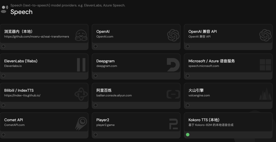Open the github.com/moeru-ai/xsai-transformers link
This screenshot has height=142, width=276.
[37, 37]
